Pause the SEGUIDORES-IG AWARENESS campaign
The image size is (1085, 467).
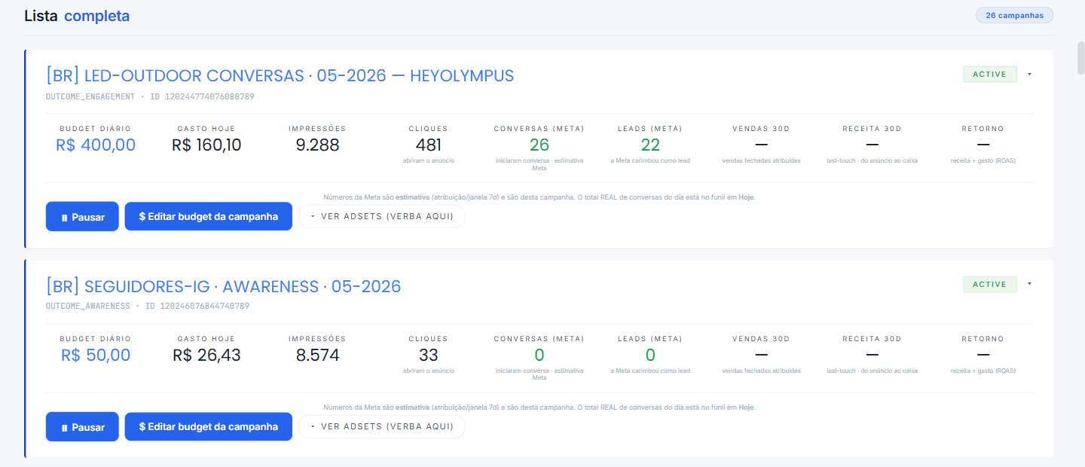[82, 426]
